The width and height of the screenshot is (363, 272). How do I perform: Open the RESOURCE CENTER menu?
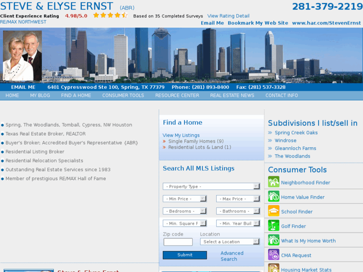(177, 95)
